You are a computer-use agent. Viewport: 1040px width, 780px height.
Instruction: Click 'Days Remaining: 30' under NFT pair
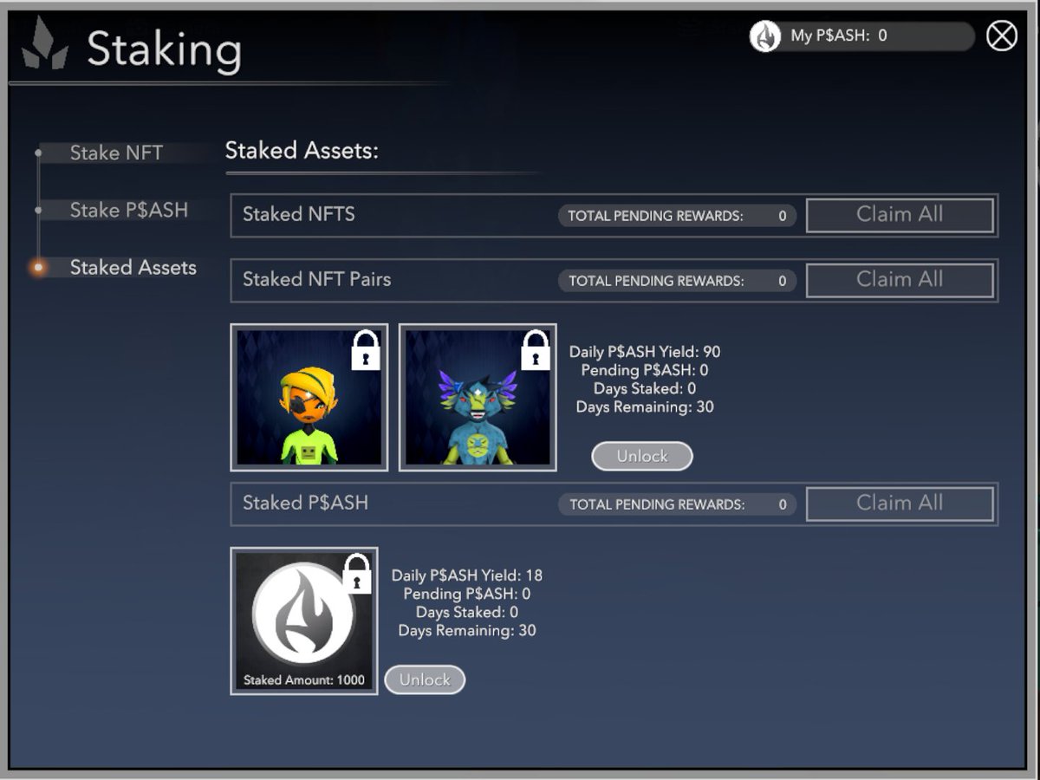[645, 406]
